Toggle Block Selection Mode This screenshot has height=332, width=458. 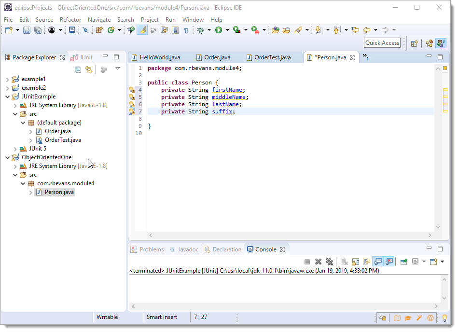click(175, 30)
